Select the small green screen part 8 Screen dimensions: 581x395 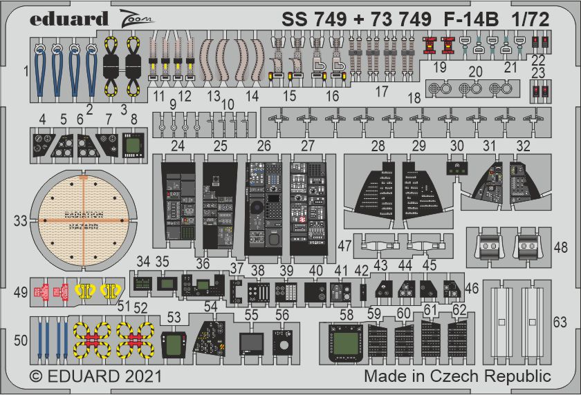(x=131, y=146)
